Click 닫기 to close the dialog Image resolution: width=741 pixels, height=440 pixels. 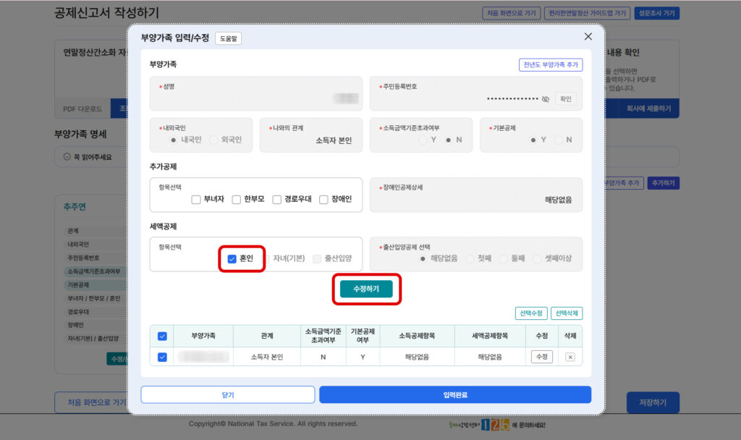tap(229, 394)
